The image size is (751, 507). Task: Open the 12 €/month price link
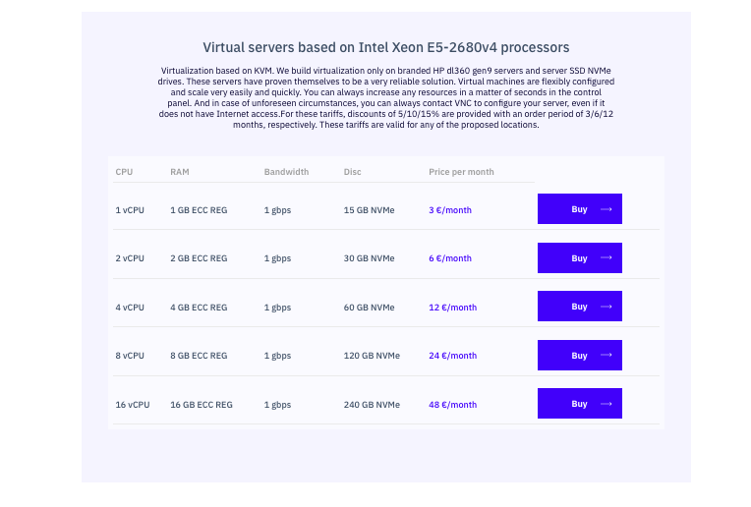(452, 308)
